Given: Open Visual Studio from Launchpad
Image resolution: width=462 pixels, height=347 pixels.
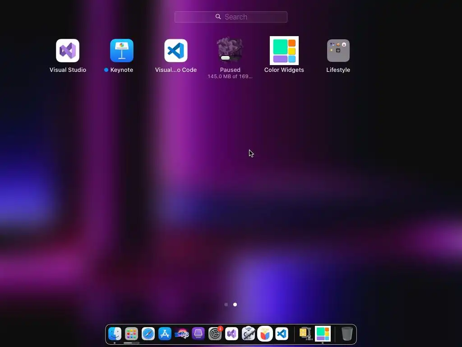Looking at the screenshot, I should pos(68,51).
